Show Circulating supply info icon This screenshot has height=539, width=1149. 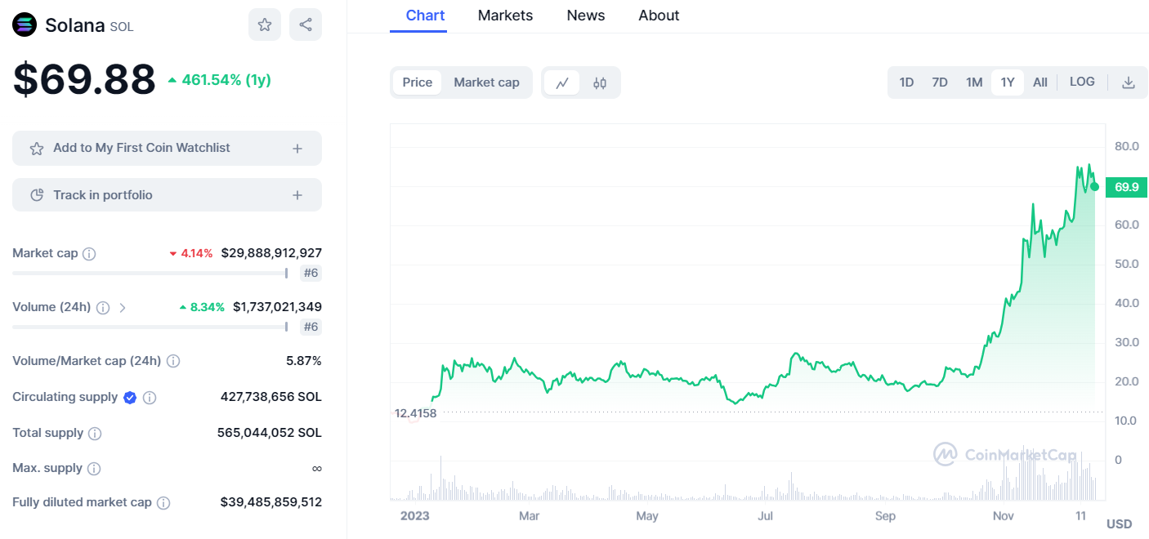[x=150, y=398]
